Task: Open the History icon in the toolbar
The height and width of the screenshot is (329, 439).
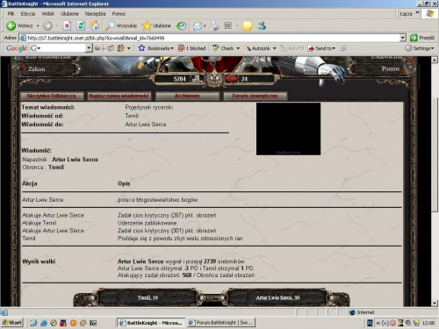Action: [181, 25]
